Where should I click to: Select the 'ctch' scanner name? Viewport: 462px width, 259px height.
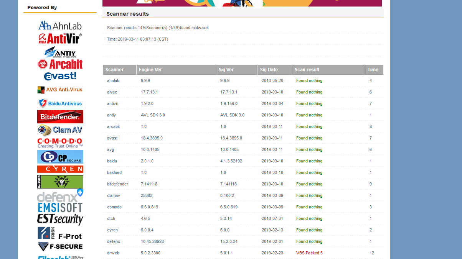coord(111,218)
